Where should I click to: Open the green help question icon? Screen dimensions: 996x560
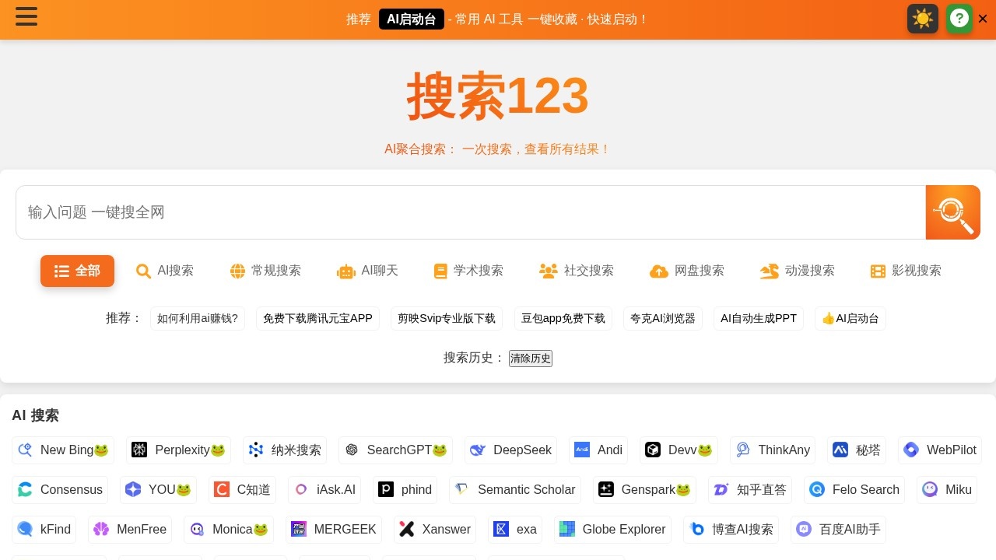[959, 19]
